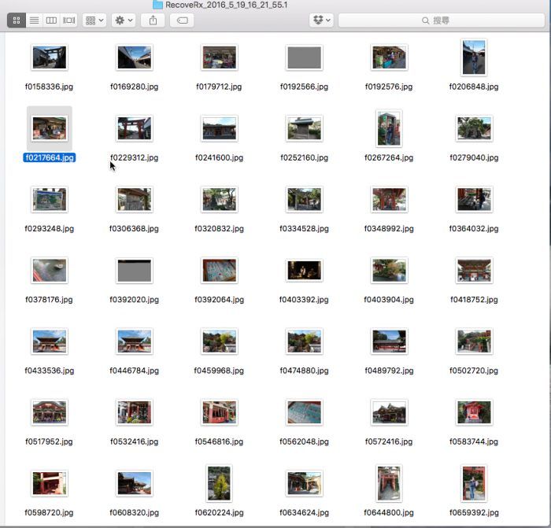551x528 pixels.
Task: Click the file name label f0158336.jpg
Action: click(49, 87)
